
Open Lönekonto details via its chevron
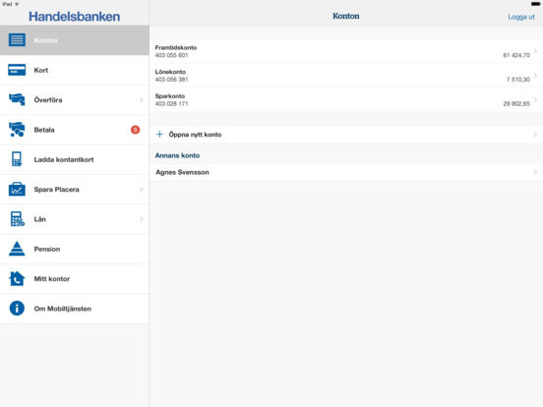pyautogui.click(x=535, y=76)
